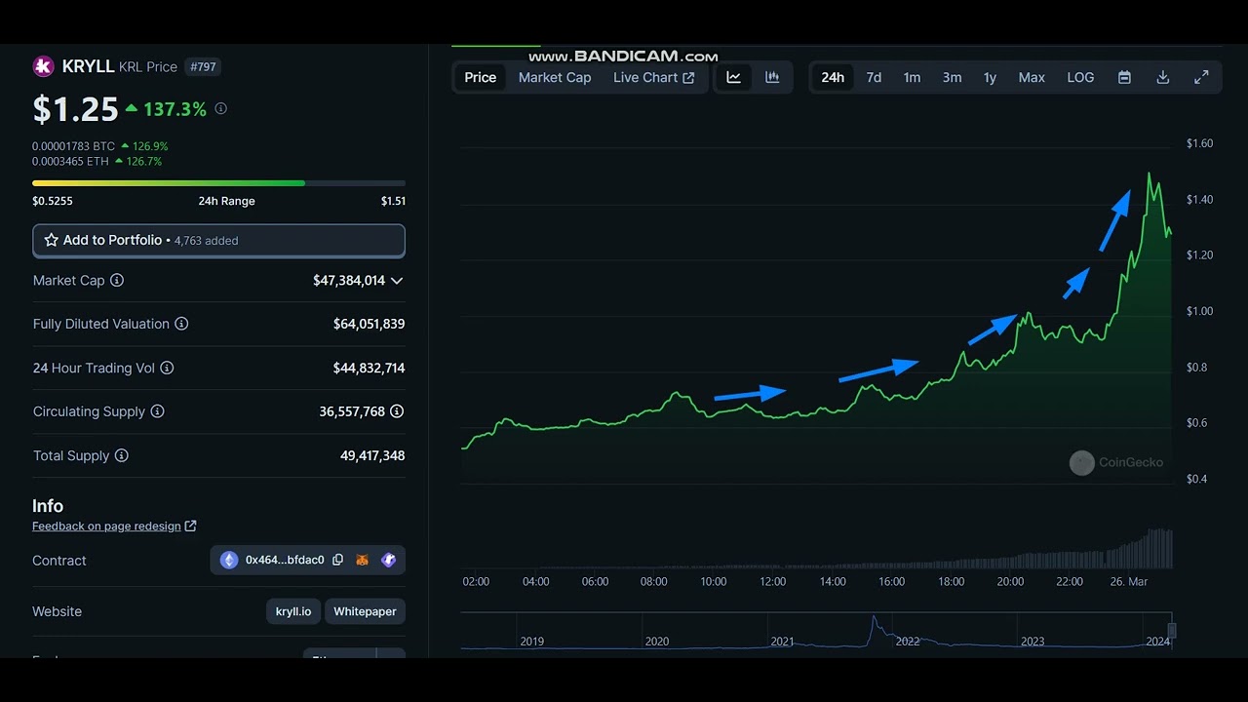1248x702 pixels.
Task: Click the $1.51 range high value
Action: click(393, 201)
